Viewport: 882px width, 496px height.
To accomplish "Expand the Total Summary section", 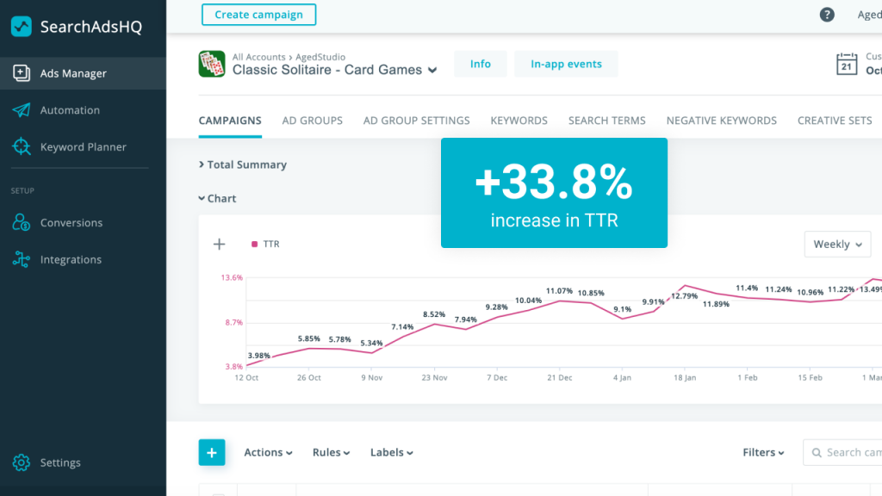I will coord(242,164).
